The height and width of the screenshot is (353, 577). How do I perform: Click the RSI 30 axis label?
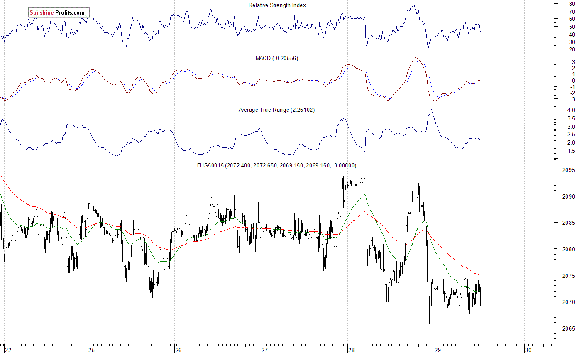[572, 42]
